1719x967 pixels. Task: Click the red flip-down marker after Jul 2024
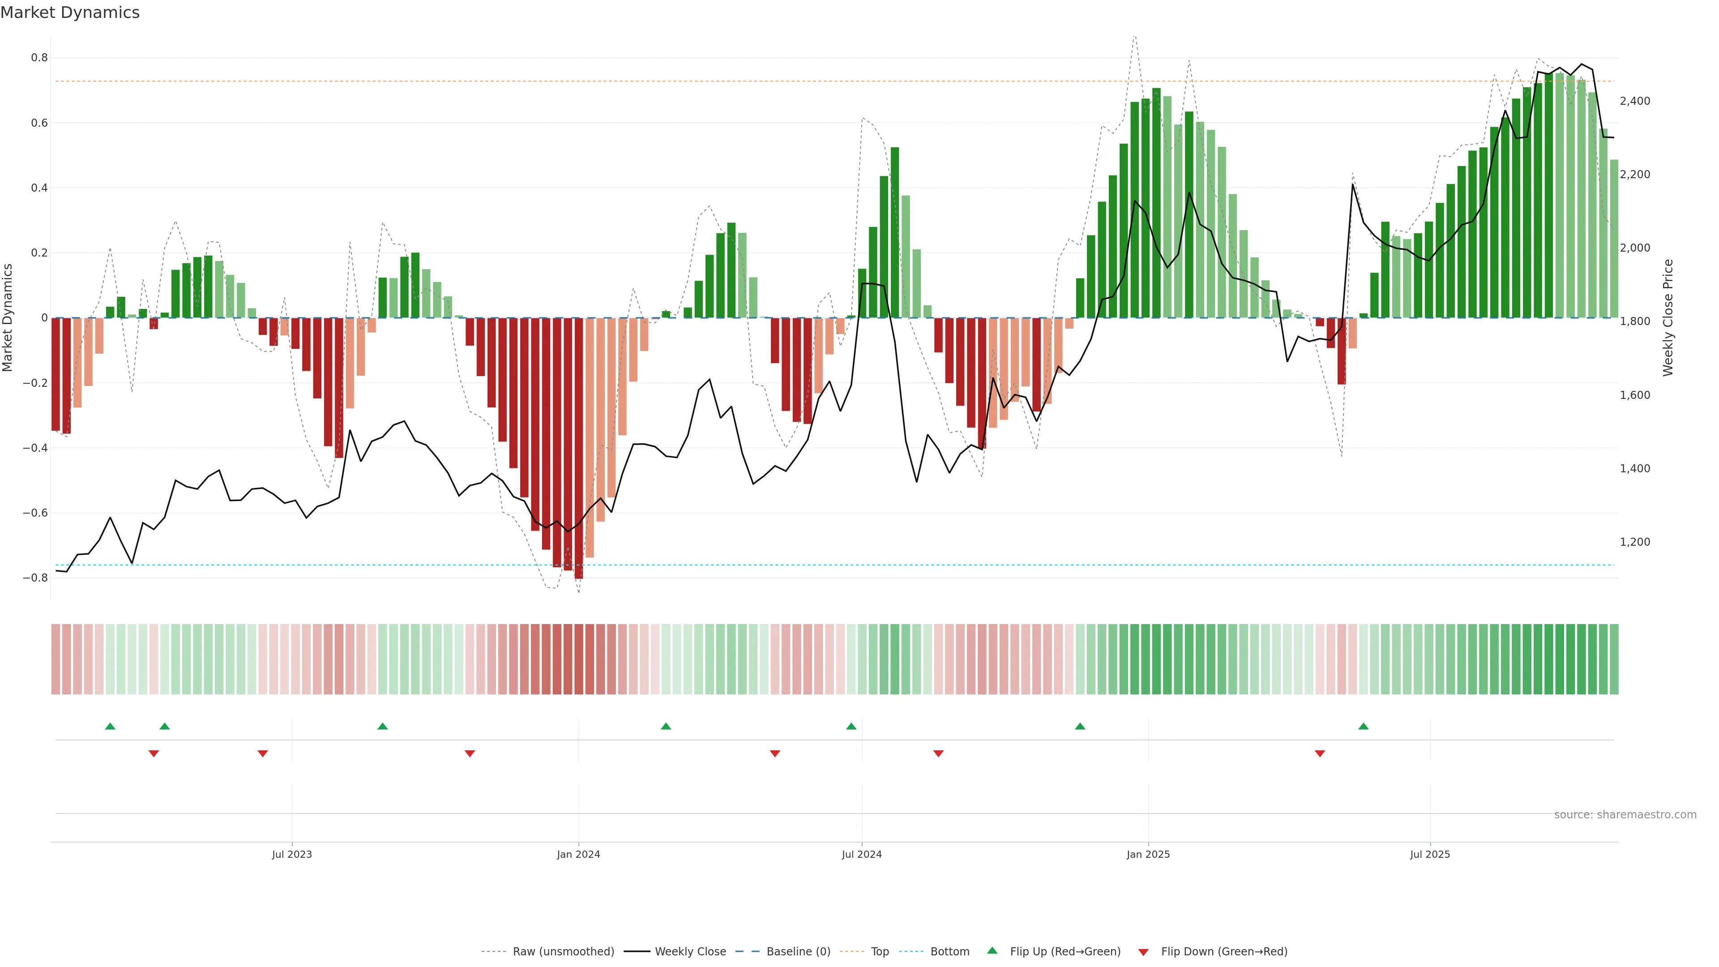[x=938, y=753]
